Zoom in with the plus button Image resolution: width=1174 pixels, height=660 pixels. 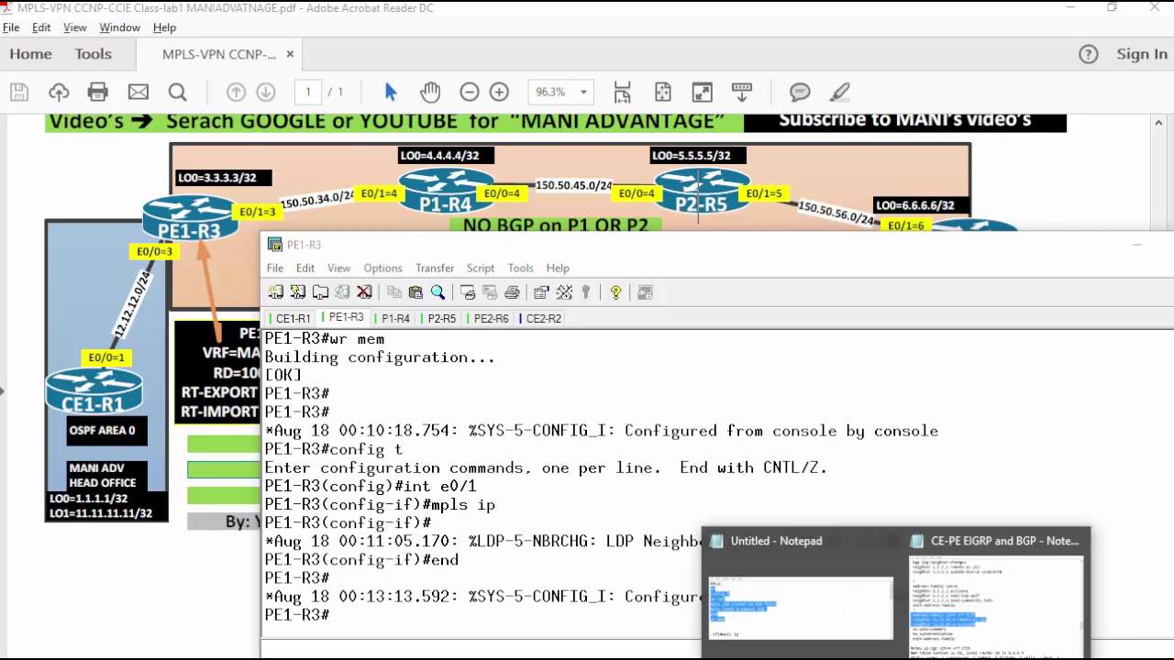499,92
